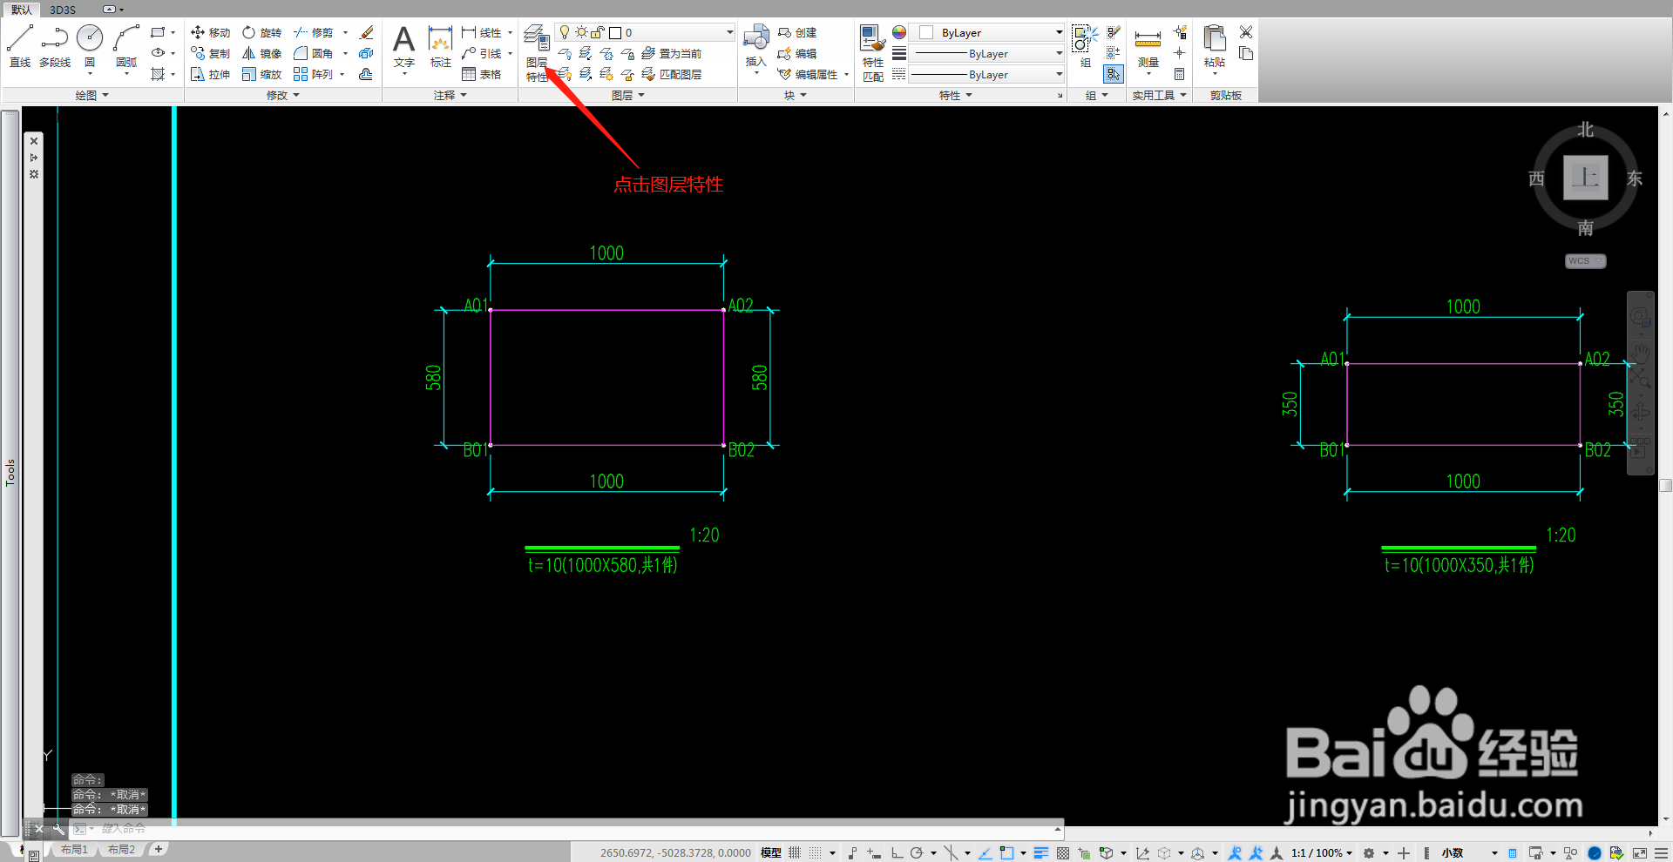Toggle layer freeze sun icon
The width and height of the screenshot is (1673, 862).
[581, 32]
